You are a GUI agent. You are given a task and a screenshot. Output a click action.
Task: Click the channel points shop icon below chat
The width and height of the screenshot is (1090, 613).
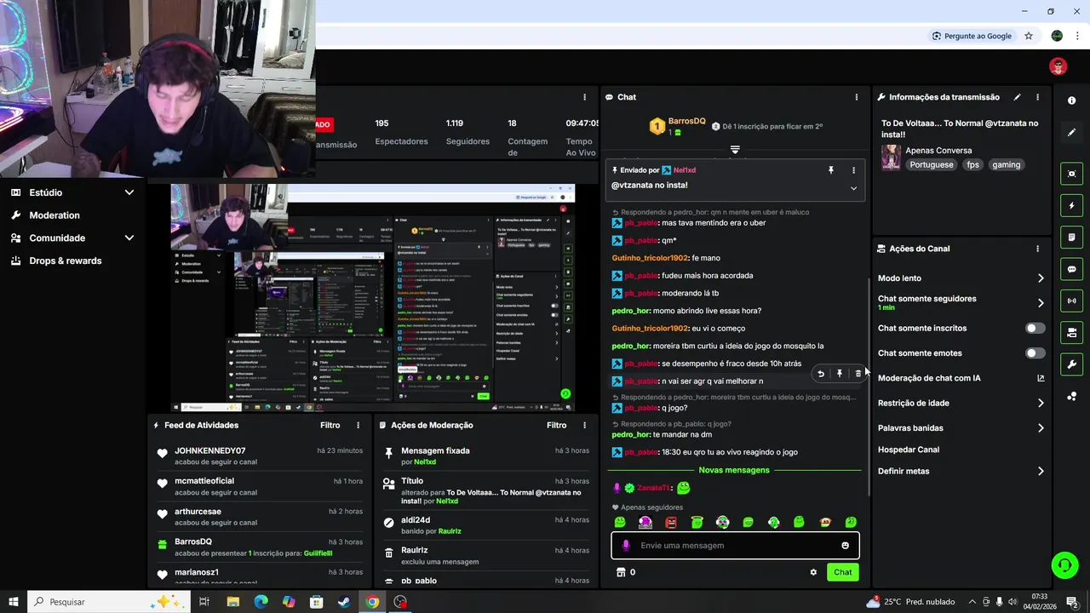(621, 572)
